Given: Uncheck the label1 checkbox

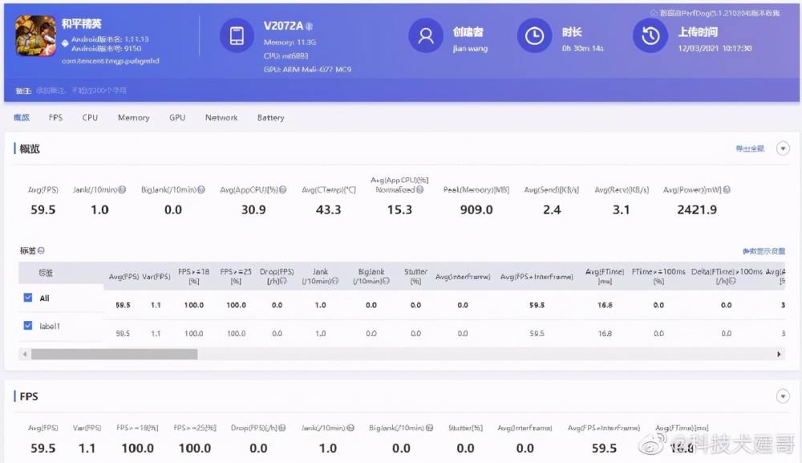Looking at the screenshot, I should 27,326.
